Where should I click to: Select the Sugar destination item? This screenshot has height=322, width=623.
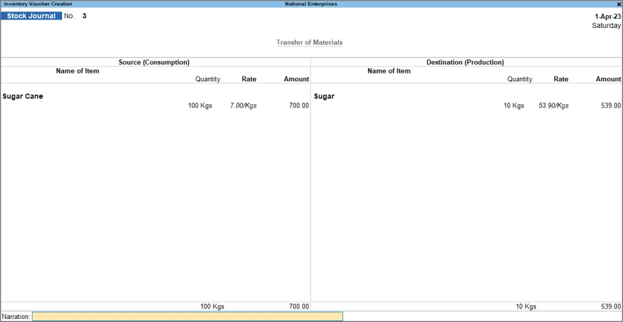[324, 97]
